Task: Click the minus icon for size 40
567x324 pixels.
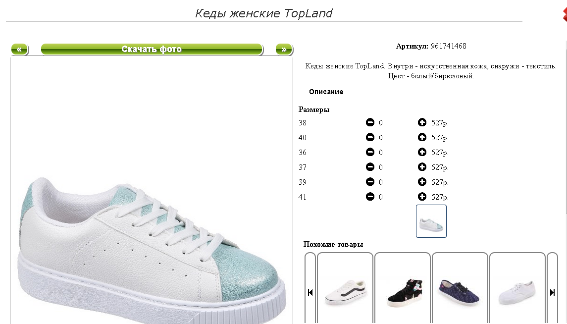Action: point(370,137)
